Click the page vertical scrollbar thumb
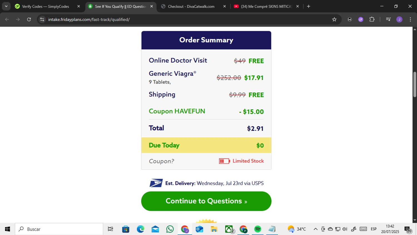417x235 pixels. (x=414, y=84)
